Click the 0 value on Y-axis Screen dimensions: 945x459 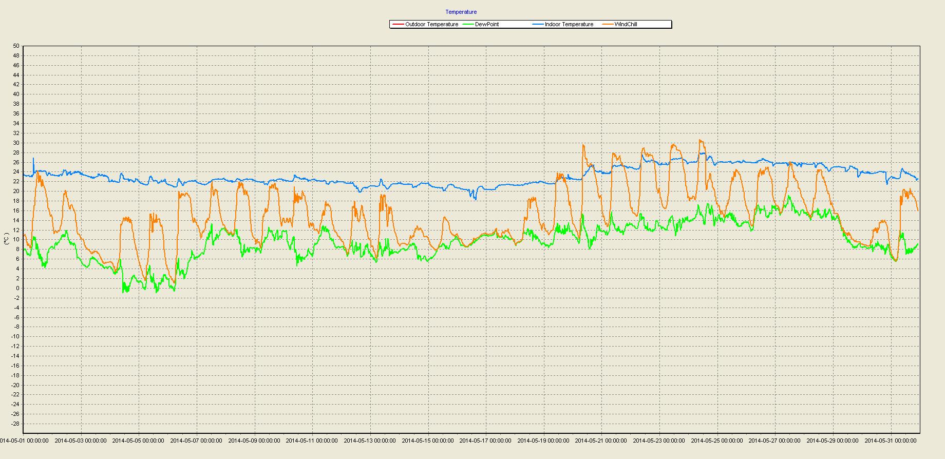pos(17,288)
